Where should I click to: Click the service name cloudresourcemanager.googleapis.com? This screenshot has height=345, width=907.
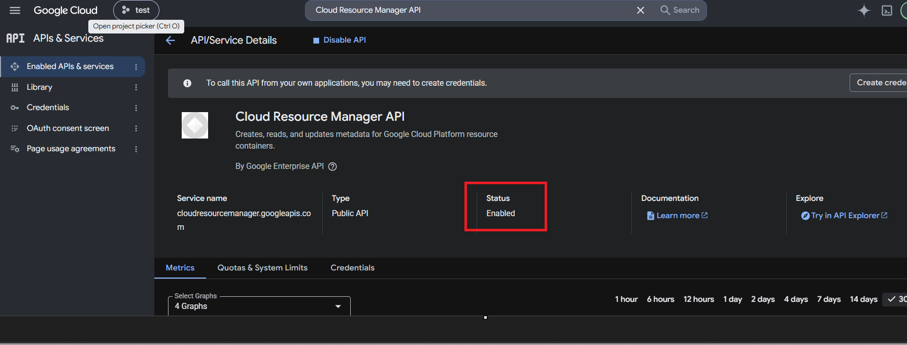pyautogui.click(x=244, y=220)
